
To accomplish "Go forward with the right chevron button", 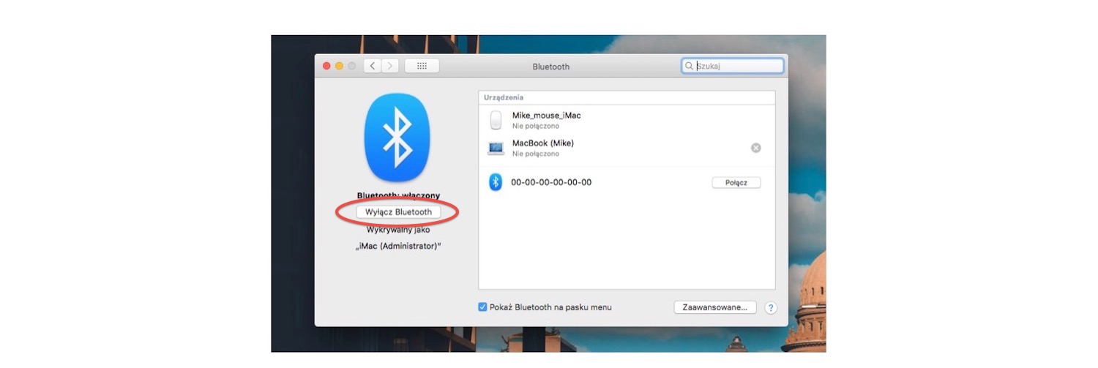I will [389, 66].
